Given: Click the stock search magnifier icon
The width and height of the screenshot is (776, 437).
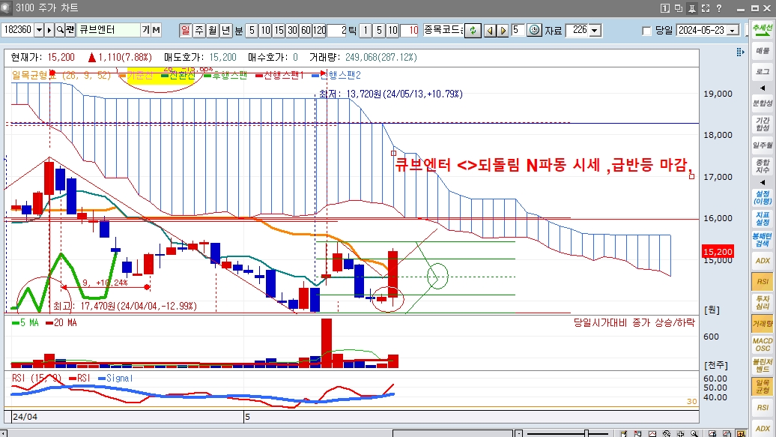Looking at the screenshot, I should (x=59, y=31).
